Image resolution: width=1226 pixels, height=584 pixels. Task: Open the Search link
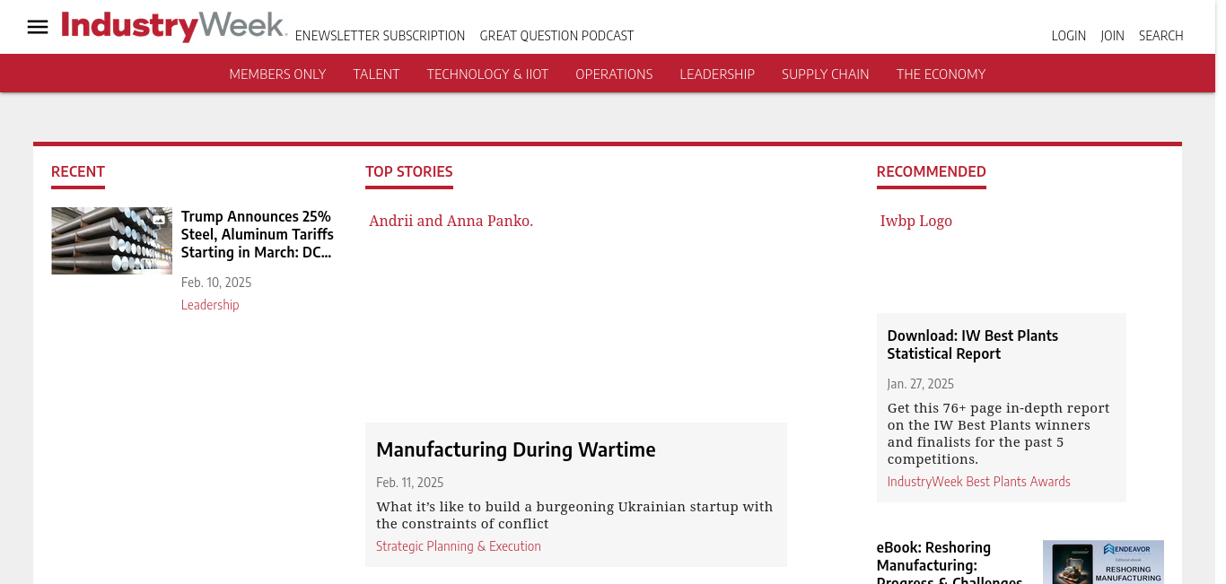pos(1161,36)
